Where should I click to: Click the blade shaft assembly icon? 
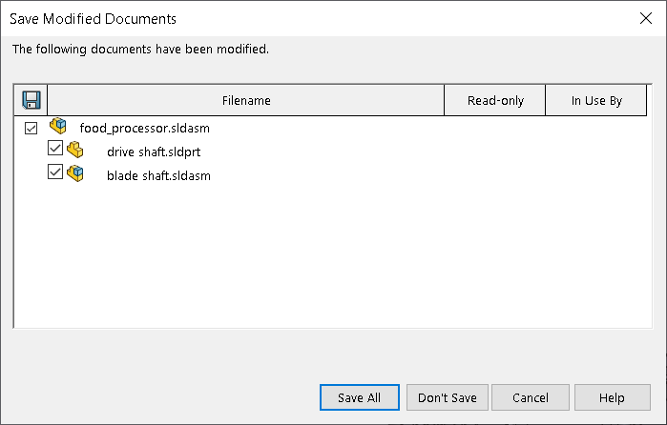74,173
